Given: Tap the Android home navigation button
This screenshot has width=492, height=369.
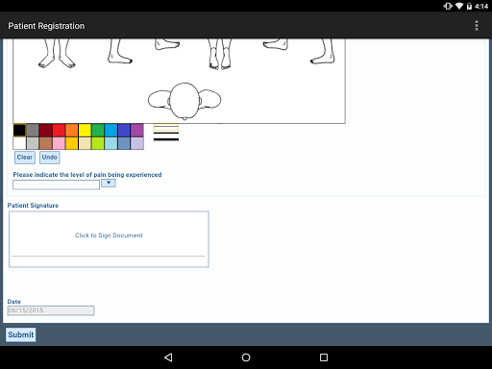Looking at the screenshot, I should pos(246,357).
